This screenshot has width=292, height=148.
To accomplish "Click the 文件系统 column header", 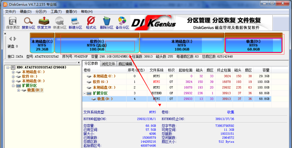I will 157,70.
